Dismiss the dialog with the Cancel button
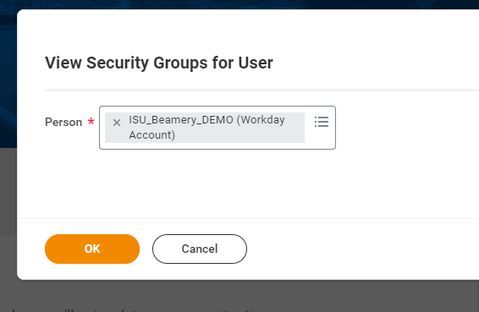The width and height of the screenshot is (479, 312). tap(200, 249)
